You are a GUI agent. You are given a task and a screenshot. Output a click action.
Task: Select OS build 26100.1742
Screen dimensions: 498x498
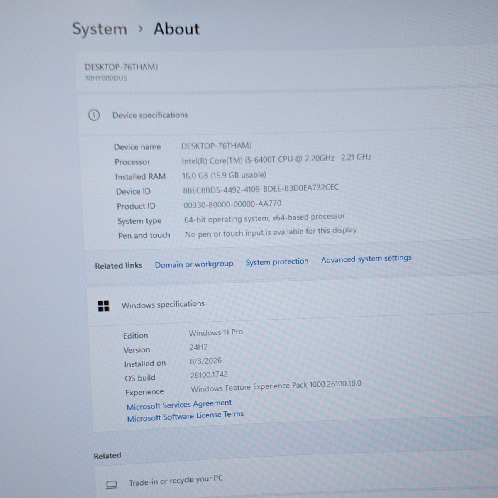pyautogui.click(x=209, y=375)
